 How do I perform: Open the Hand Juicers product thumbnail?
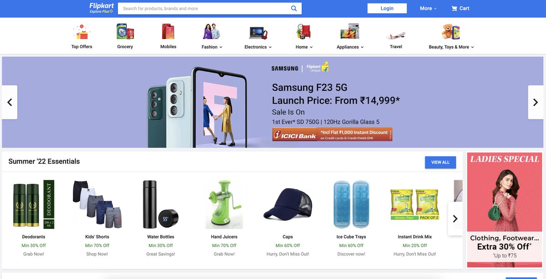pyautogui.click(x=224, y=204)
